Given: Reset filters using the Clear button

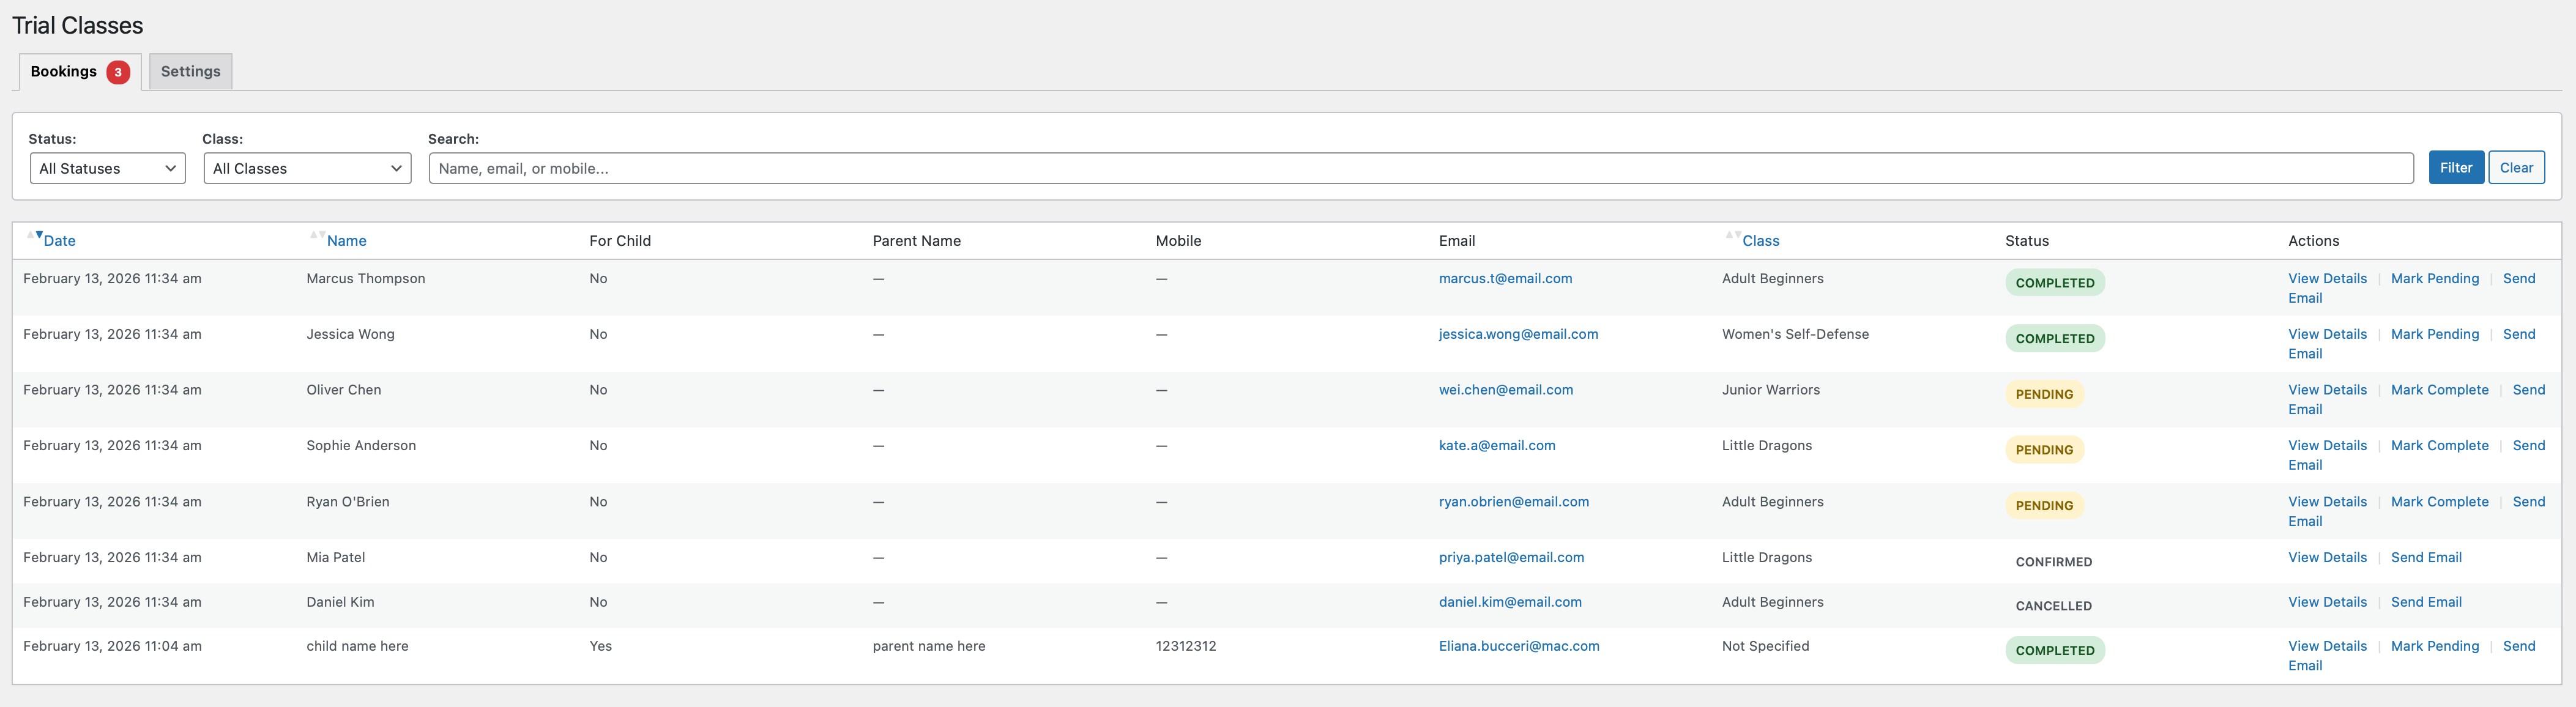Looking at the screenshot, I should 2517,167.
